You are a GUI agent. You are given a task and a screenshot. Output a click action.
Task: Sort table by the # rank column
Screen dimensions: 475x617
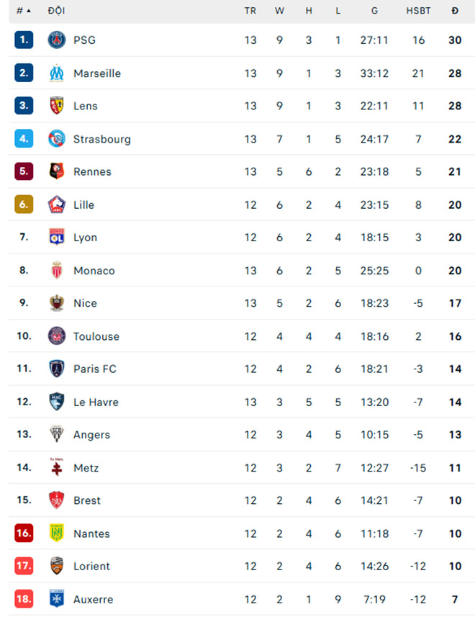pyautogui.click(x=24, y=11)
